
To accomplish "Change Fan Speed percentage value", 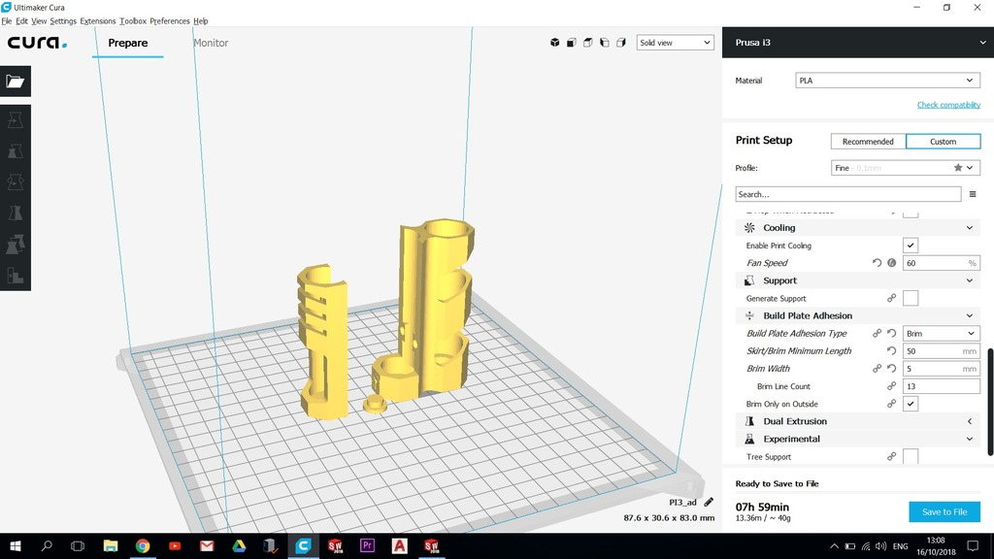I will pos(938,262).
